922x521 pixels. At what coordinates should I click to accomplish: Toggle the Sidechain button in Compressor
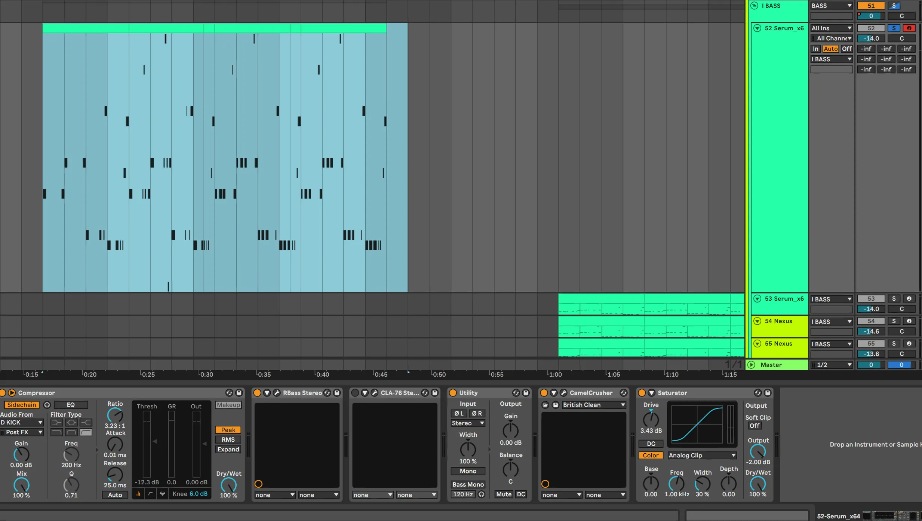coord(22,405)
